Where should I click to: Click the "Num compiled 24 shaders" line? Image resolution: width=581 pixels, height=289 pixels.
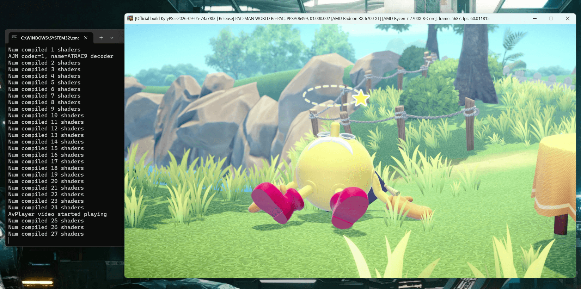[x=46, y=208]
